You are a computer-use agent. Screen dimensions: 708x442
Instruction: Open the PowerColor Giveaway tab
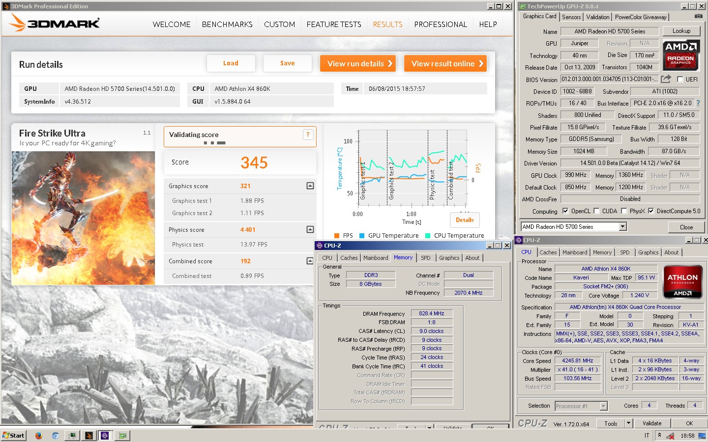point(641,17)
